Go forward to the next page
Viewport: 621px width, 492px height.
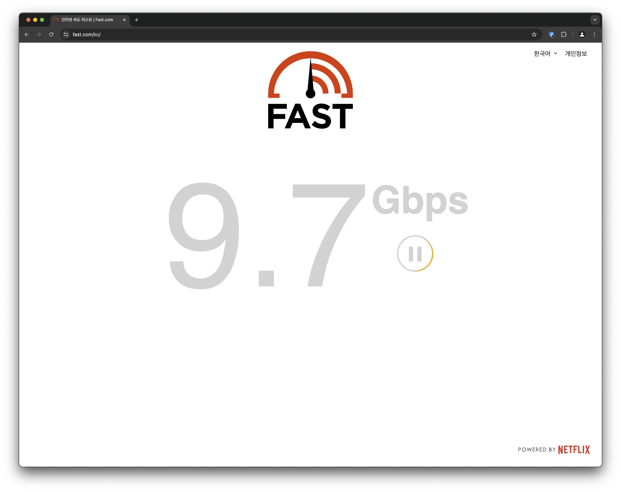point(39,34)
